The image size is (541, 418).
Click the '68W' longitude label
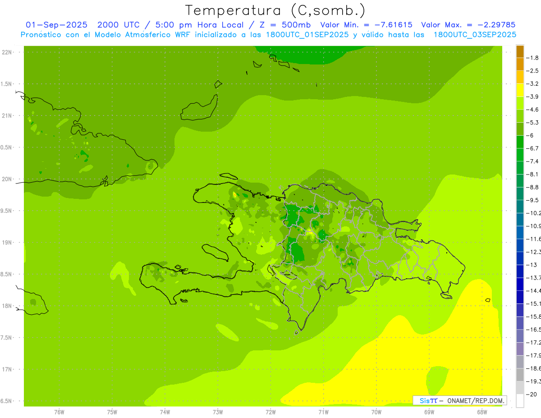[482, 412]
